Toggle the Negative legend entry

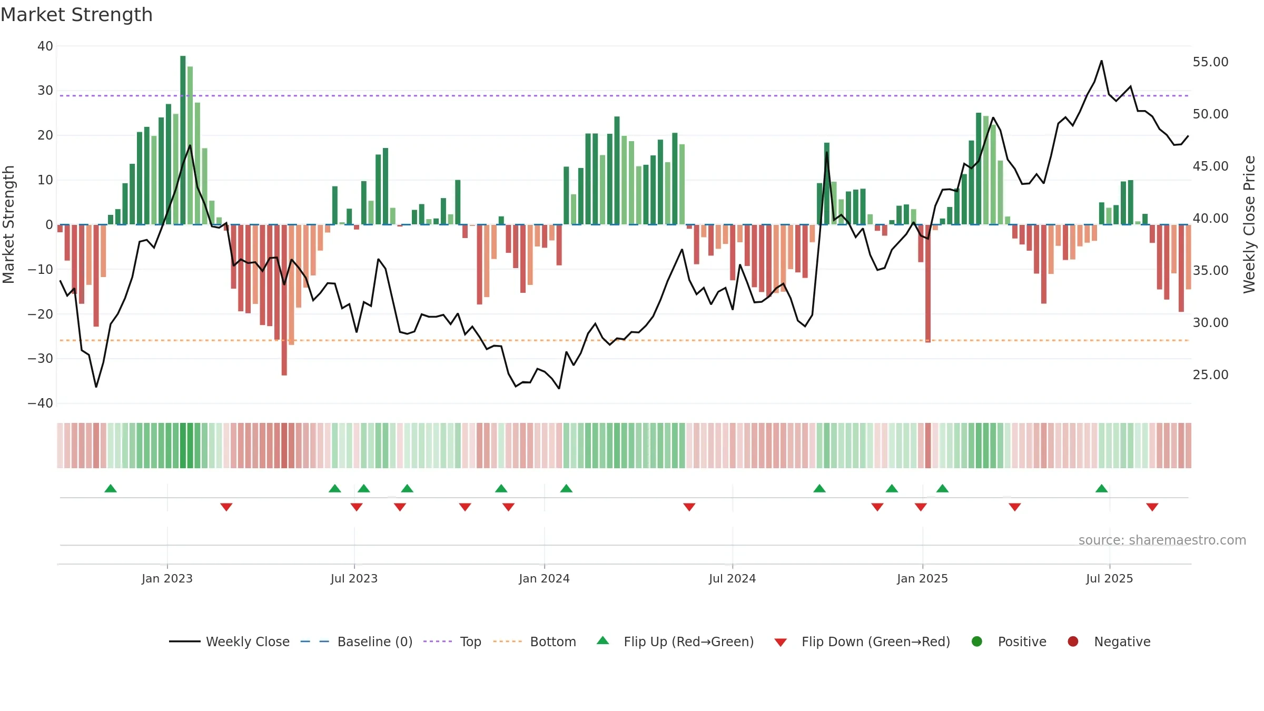[x=1109, y=641]
